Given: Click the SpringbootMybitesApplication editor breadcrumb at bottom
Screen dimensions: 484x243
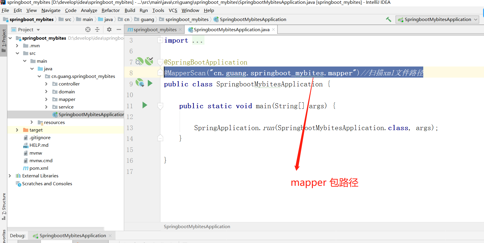Looking at the screenshot, I should coord(197,226).
